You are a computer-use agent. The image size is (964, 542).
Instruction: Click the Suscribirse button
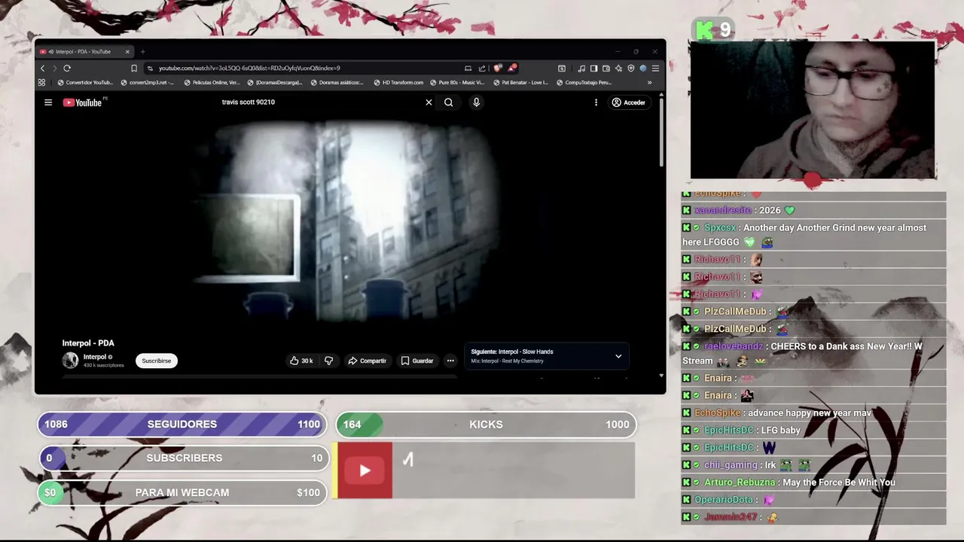(x=157, y=361)
